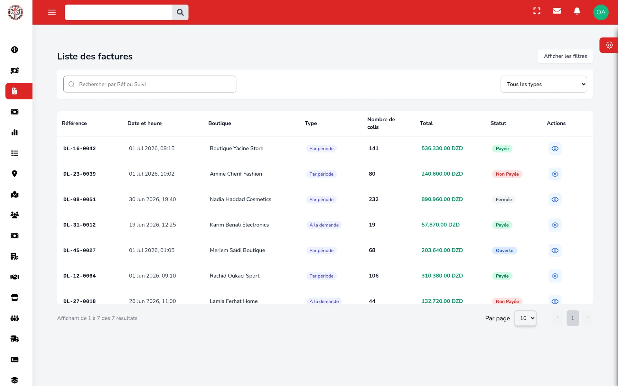Open notifications bell icon

[x=577, y=11]
